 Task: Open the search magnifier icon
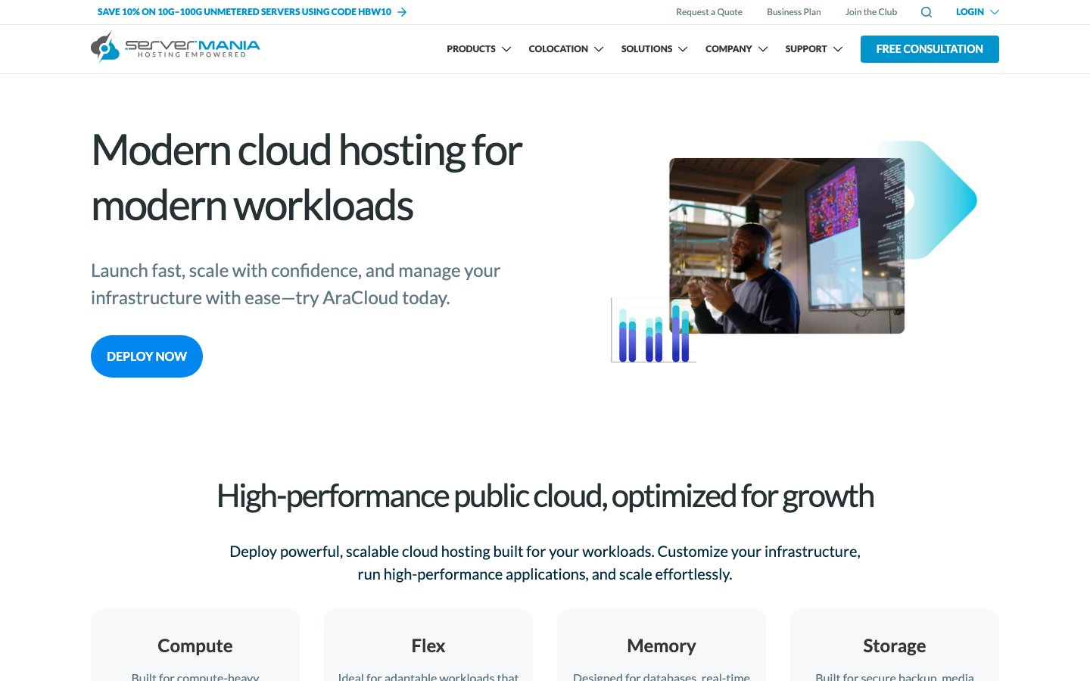click(x=926, y=12)
